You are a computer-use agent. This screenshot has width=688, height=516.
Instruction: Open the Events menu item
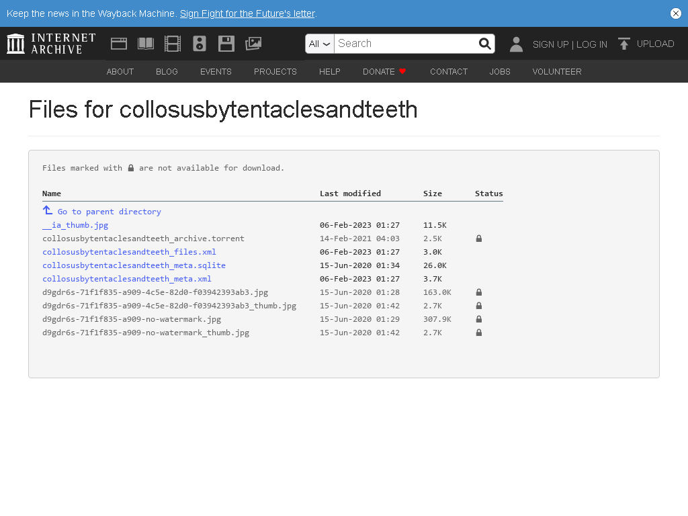(216, 71)
